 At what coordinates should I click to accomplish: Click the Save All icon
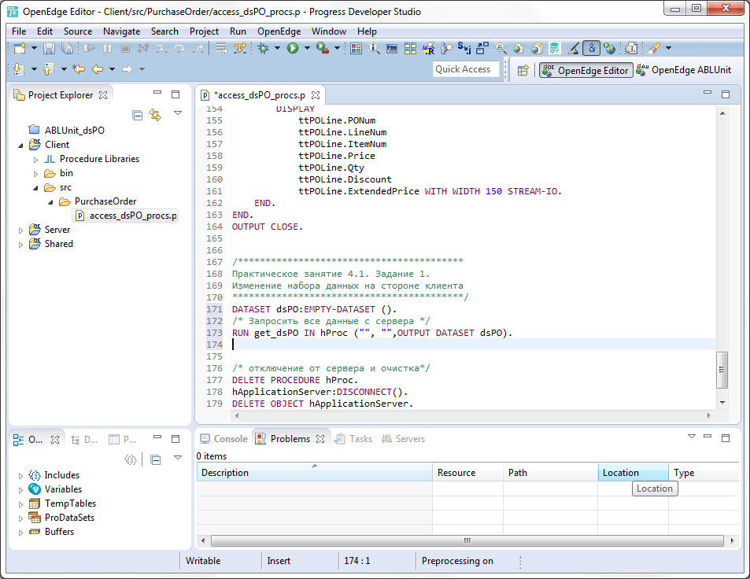pyautogui.click(x=68, y=48)
